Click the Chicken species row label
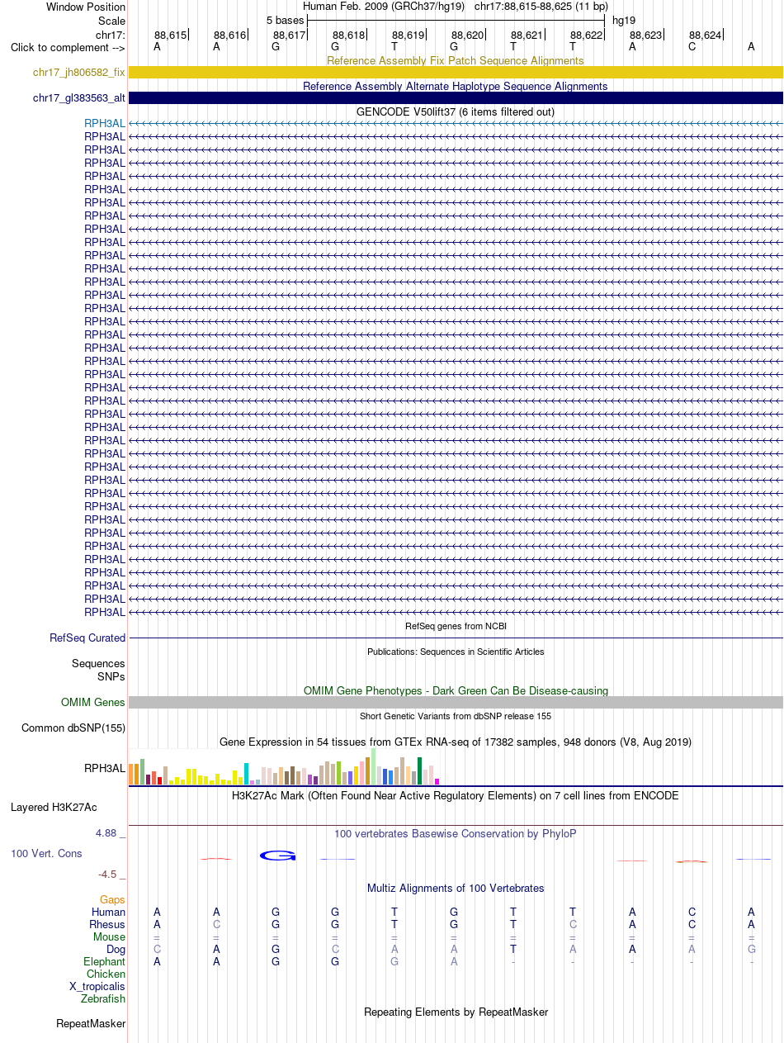 click(x=106, y=974)
